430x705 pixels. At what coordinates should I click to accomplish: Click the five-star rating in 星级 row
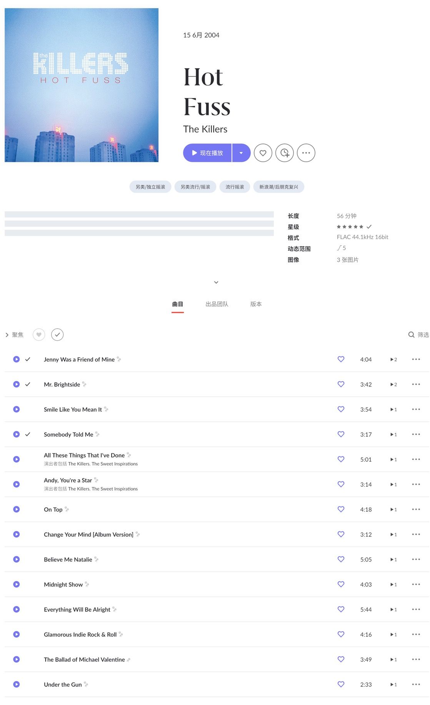(x=350, y=227)
